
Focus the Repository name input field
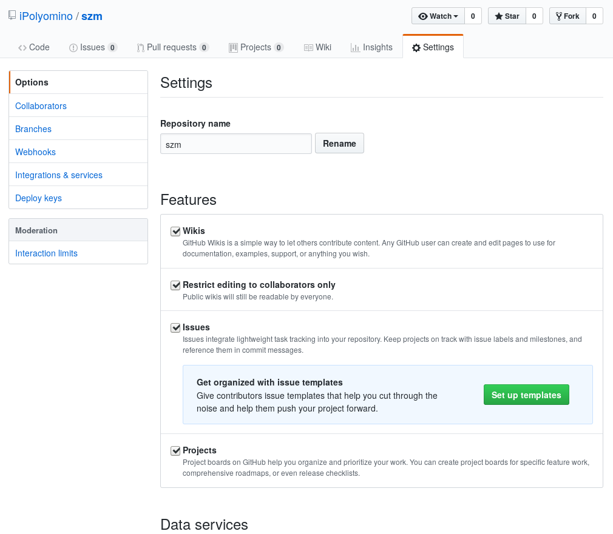click(x=235, y=144)
